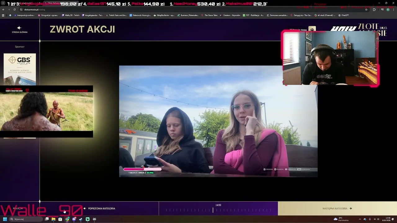The width and height of the screenshot is (397, 223).
Task: Open 'TGT - Publikacje' bookmark
Action: tap(253, 15)
